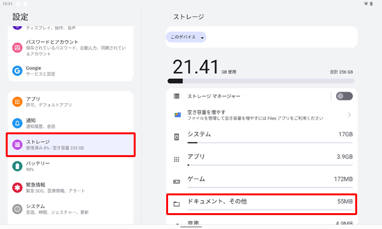Open パスワードとアカウント settings icon
The width and height of the screenshot is (382, 229).
(17, 48)
